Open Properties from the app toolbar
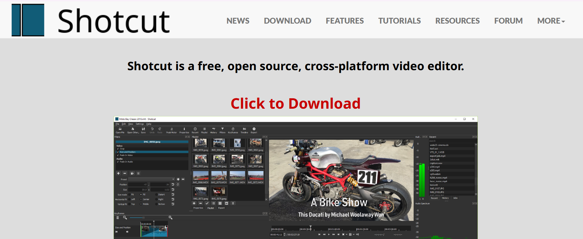The image size is (583, 239). pyautogui.click(x=184, y=130)
